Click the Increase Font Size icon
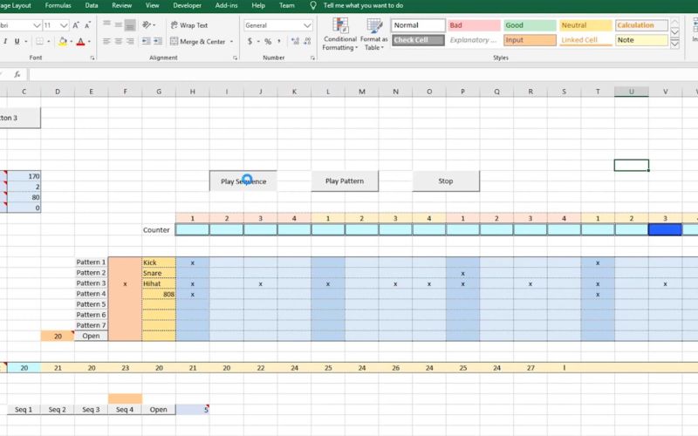Screen dimensions: 698x436 tap(76, 26)
